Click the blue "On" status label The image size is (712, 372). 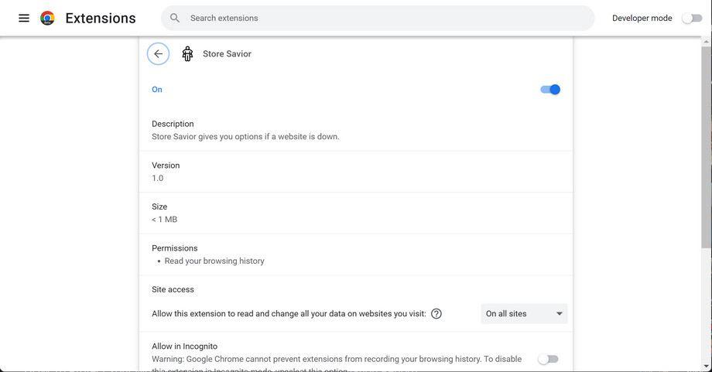157,90
